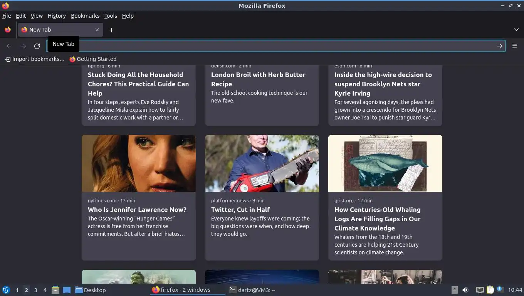Viewport: 524px width, 296px height.
Task: Click the blue show desktop icon
Action: click(66, 290)
